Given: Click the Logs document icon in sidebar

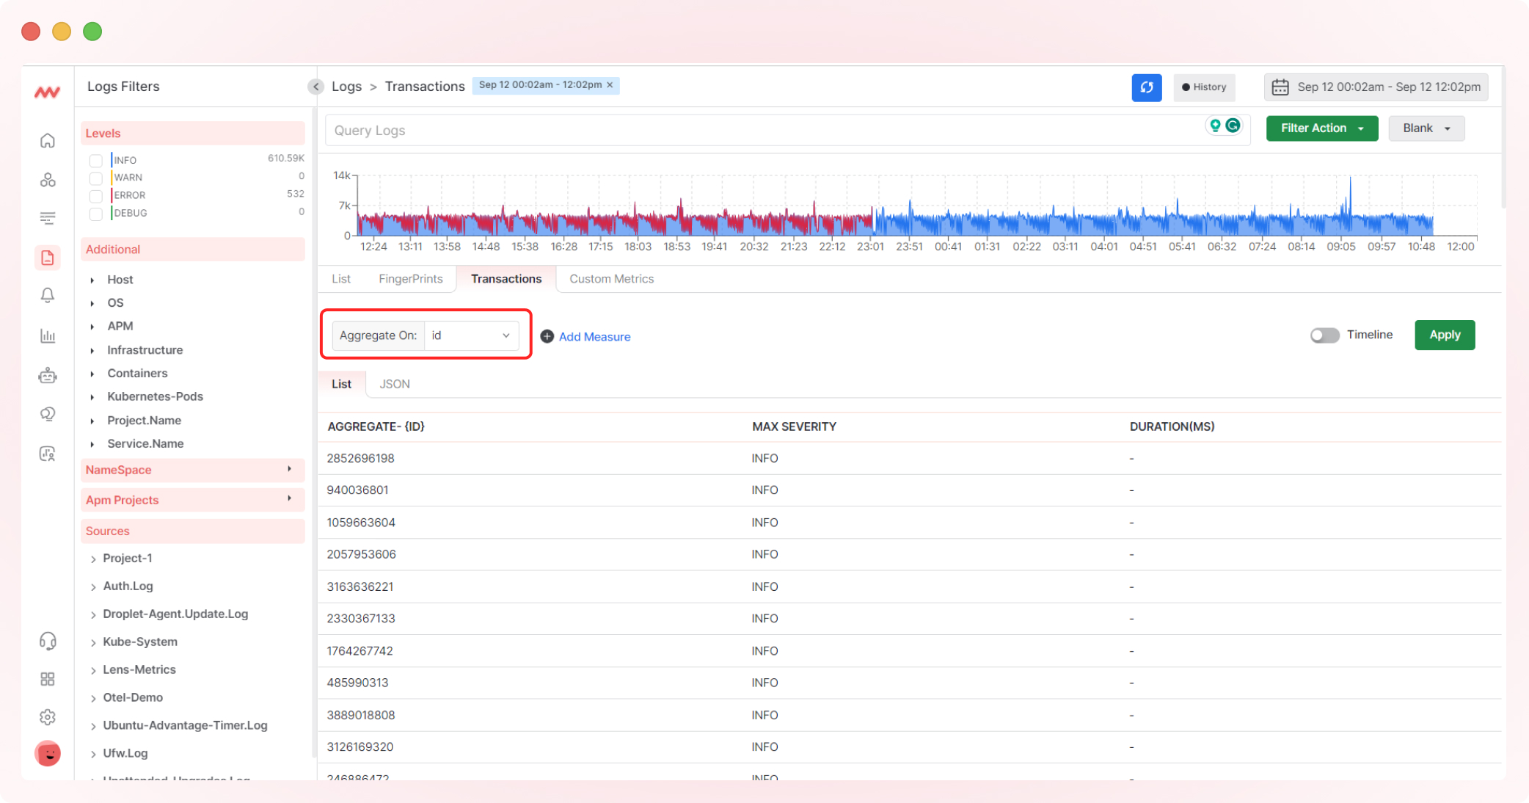Looking at the screenshot, I should click(x=48, y=258).
